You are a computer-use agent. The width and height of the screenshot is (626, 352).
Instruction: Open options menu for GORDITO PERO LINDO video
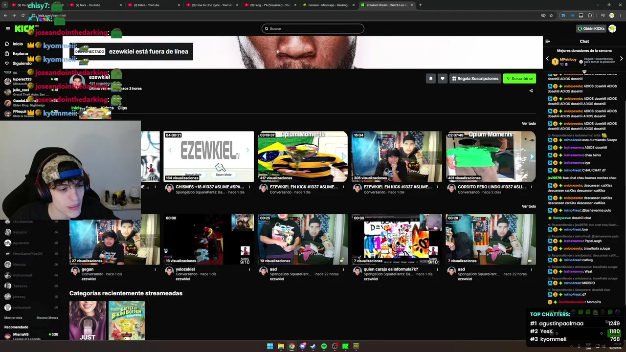531,187
